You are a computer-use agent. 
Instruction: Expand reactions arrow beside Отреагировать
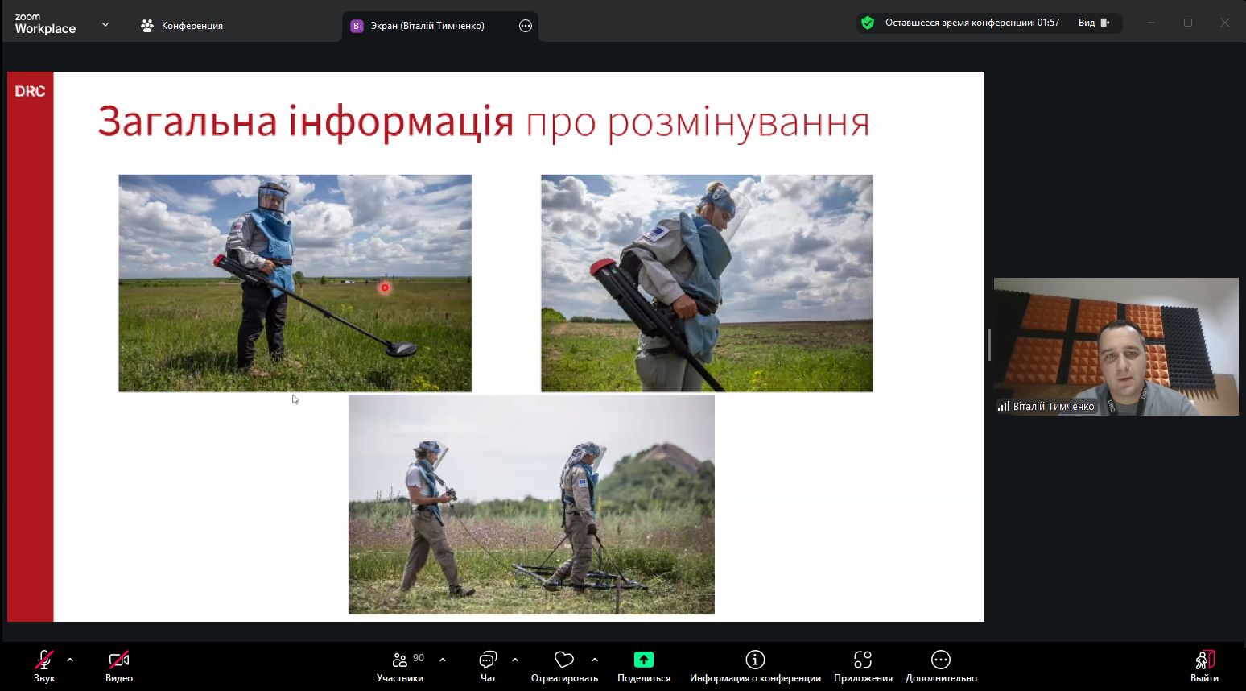(595, 660)
